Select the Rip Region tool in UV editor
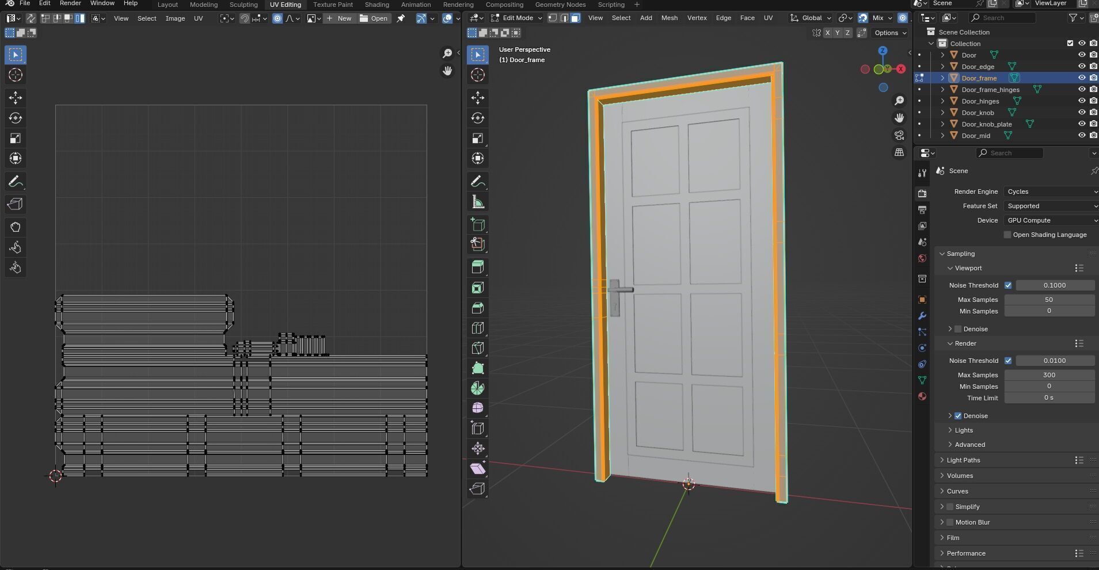 point(16,204)
